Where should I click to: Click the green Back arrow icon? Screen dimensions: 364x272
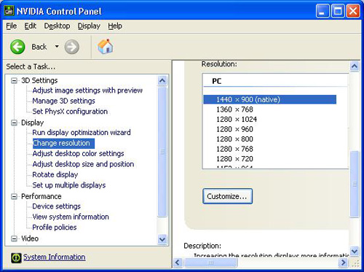click(17, 47)
